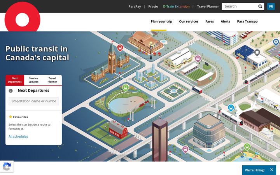Open the Para Transpo menu
Image resolution: width=280 pixels, height=175 pixels.
coord(247,21)
